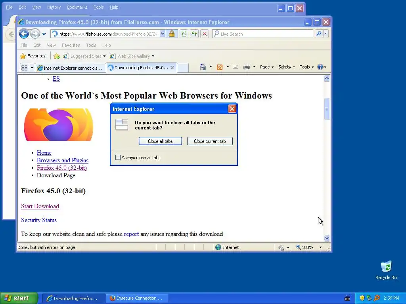This screenshot has width=406, height=304.
Task: Click the Protected Mode status icon
Action: coord(281,248)
